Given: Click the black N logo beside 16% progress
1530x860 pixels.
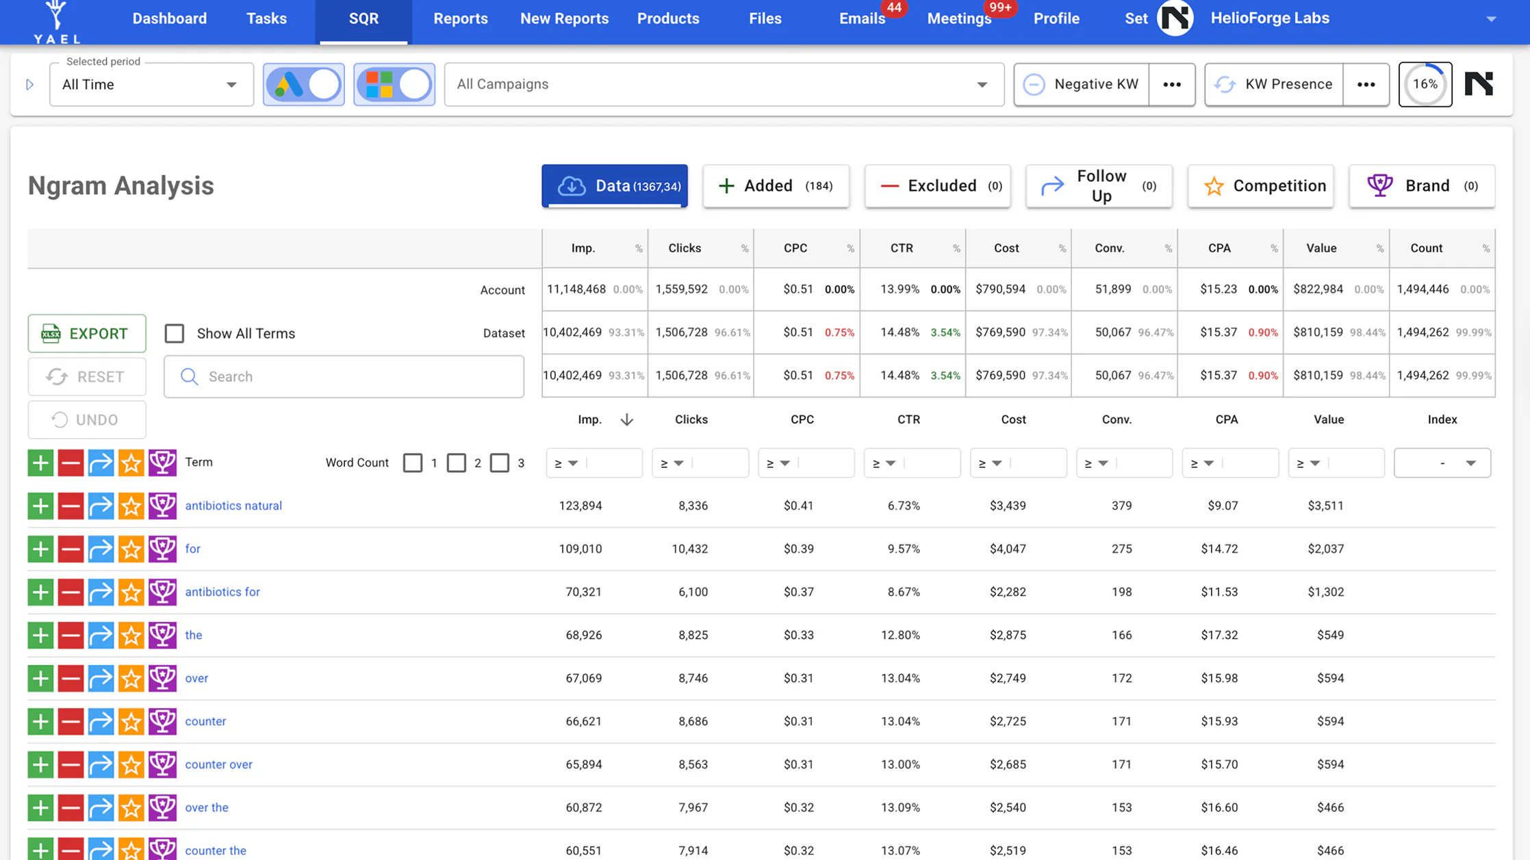Looking at the screenshot, I should coord(1479,84).
